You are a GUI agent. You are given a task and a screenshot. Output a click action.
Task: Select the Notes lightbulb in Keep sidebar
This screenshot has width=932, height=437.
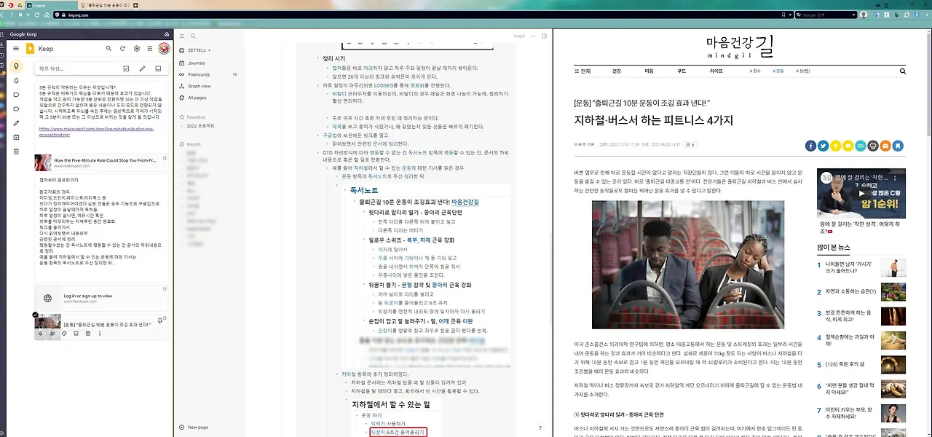[x=16, y=67]
